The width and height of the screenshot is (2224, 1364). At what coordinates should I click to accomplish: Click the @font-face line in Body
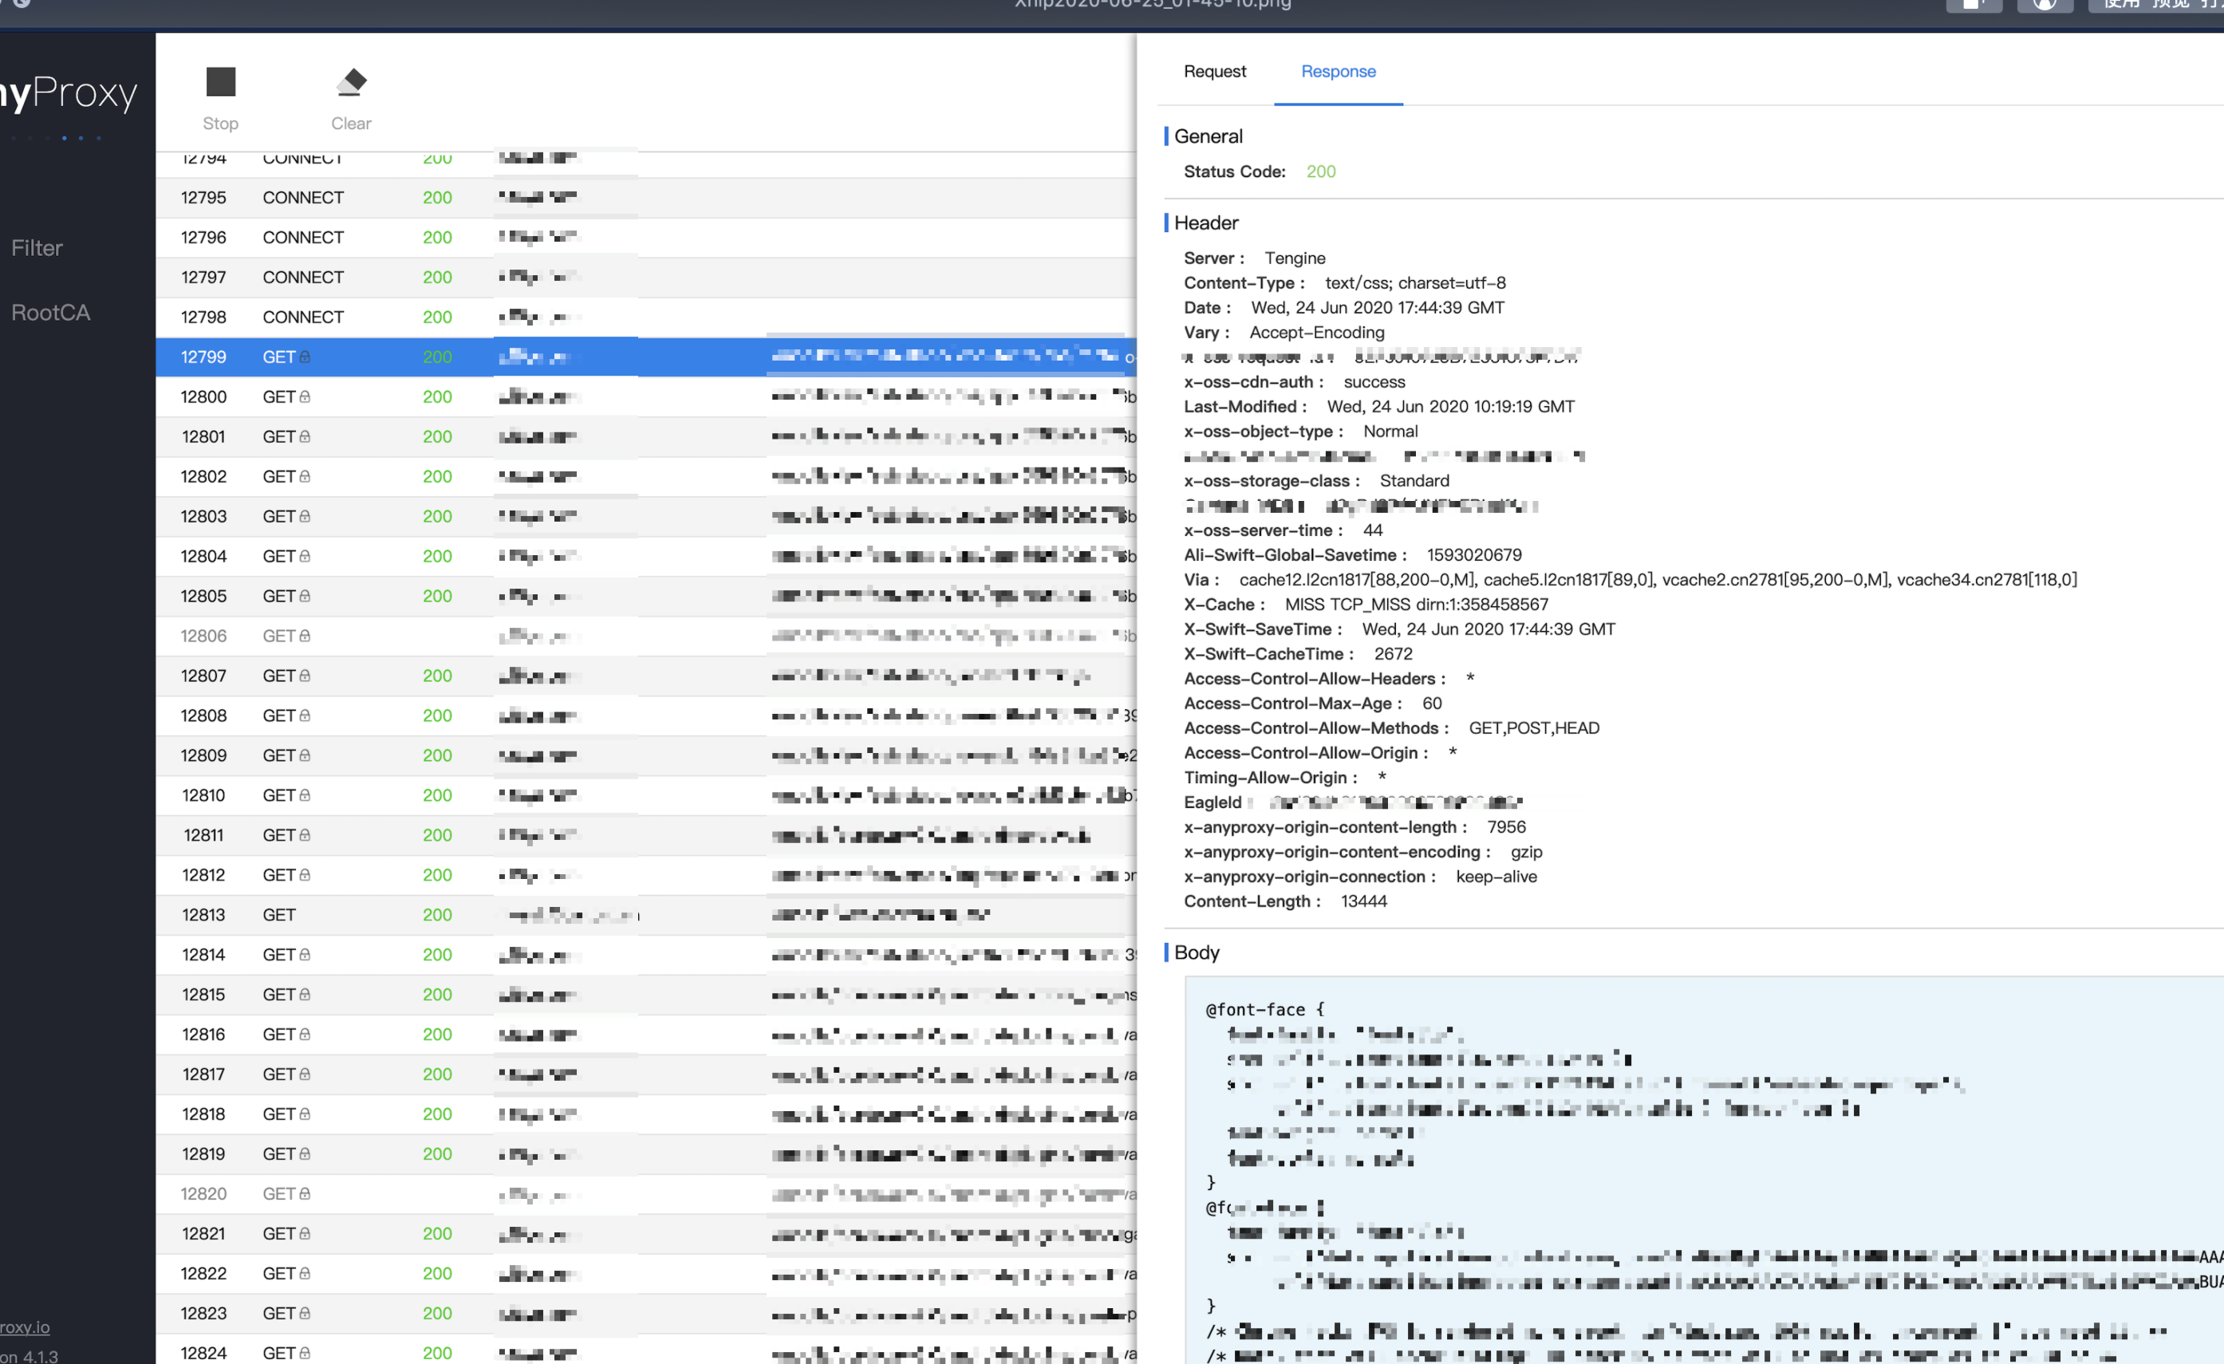1264,1009
